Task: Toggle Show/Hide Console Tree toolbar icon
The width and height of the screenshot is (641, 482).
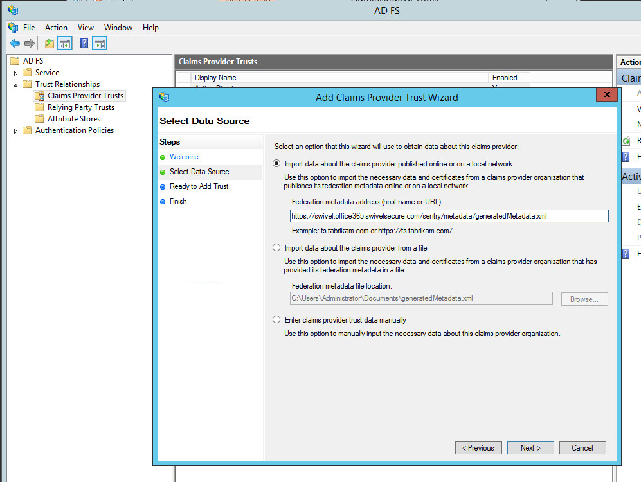Action: point(65,44)
